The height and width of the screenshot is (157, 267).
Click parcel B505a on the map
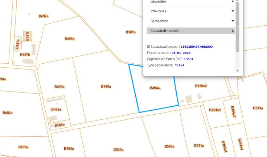[x=118, y=149]
